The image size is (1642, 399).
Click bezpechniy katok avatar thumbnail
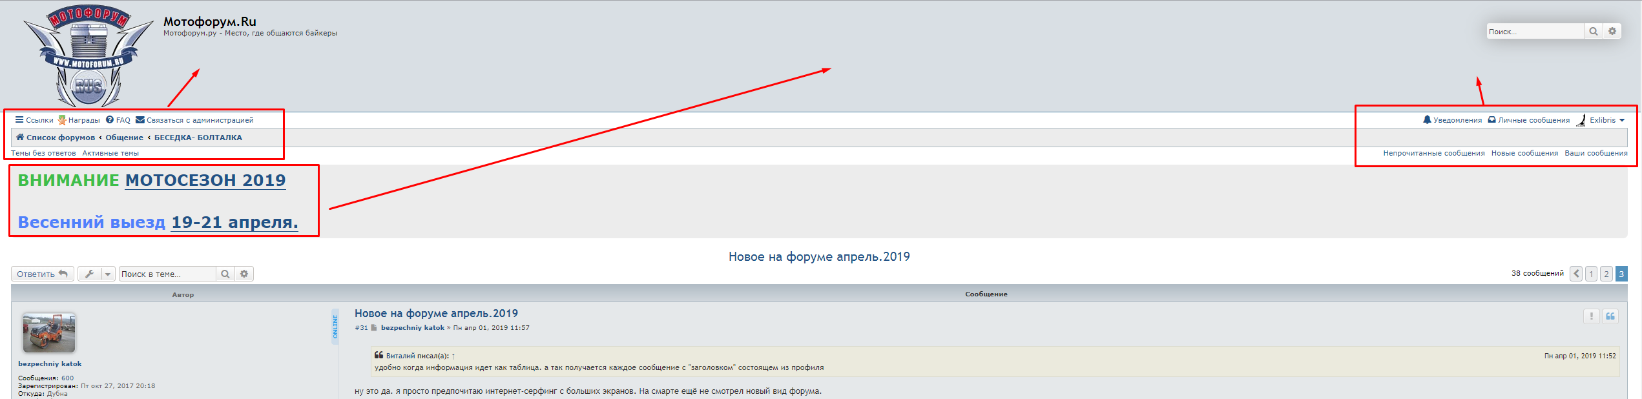[x=49, y=332]
